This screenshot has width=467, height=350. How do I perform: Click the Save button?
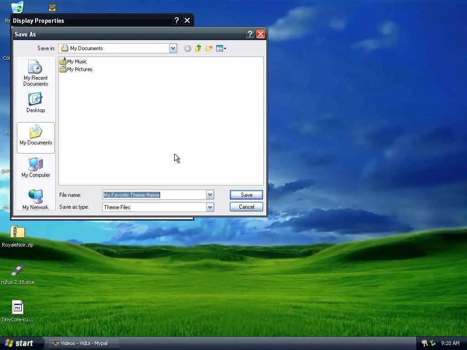(246, 195)
